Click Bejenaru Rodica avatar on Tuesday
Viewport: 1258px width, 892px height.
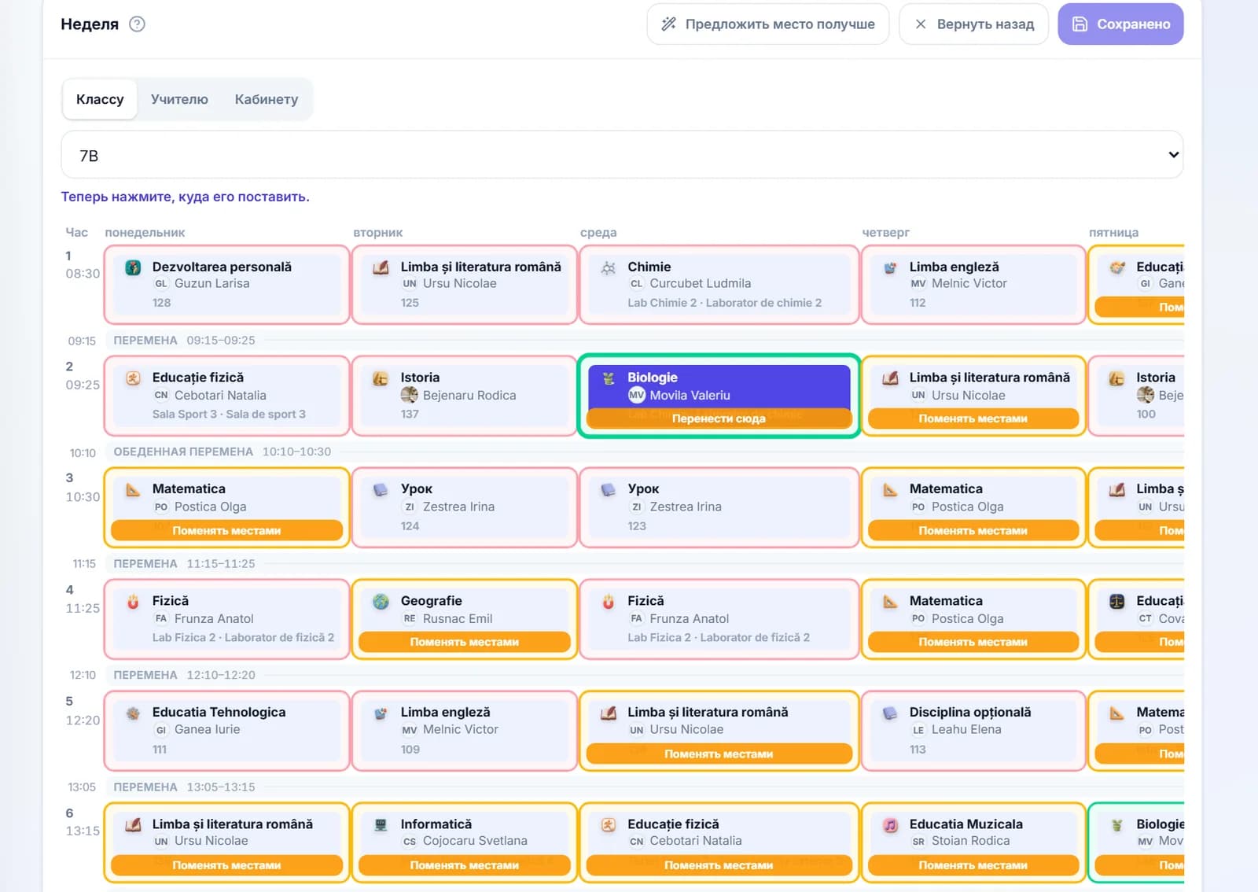point(409,395)
